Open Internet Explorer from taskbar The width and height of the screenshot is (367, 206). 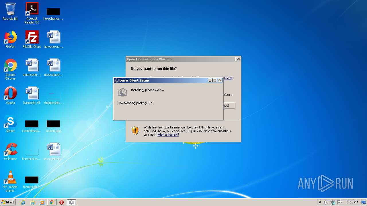pos(23,202)
